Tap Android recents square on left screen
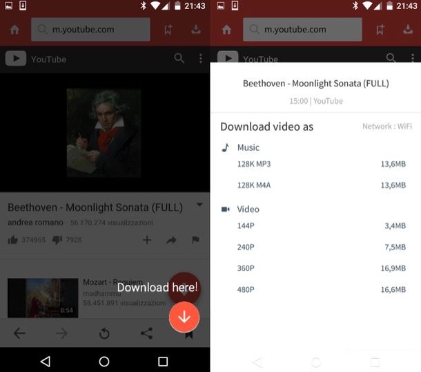Image resolution: width=421 pixels, height=372 pixels. coord(163,362)
